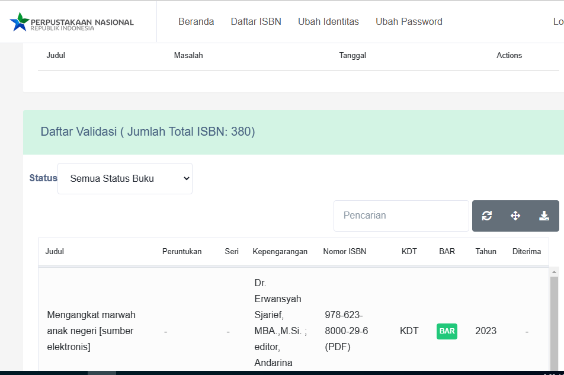Screen dimensions: 564x375
Task: Click the table scrollbar up arrow
Action: tap(554, 272)
